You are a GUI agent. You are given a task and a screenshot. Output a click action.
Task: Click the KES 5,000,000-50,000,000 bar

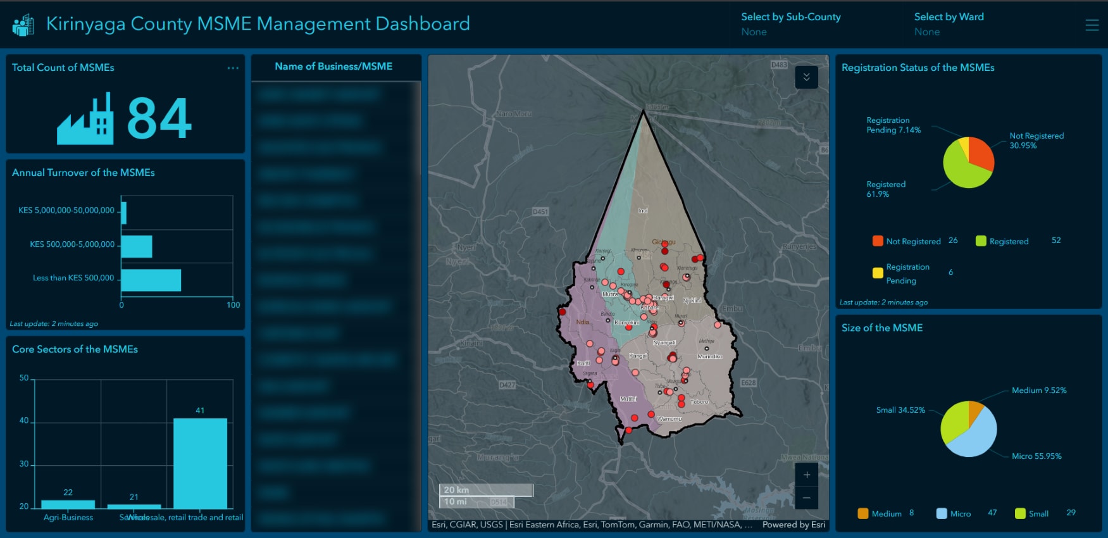tap(123, 213)
